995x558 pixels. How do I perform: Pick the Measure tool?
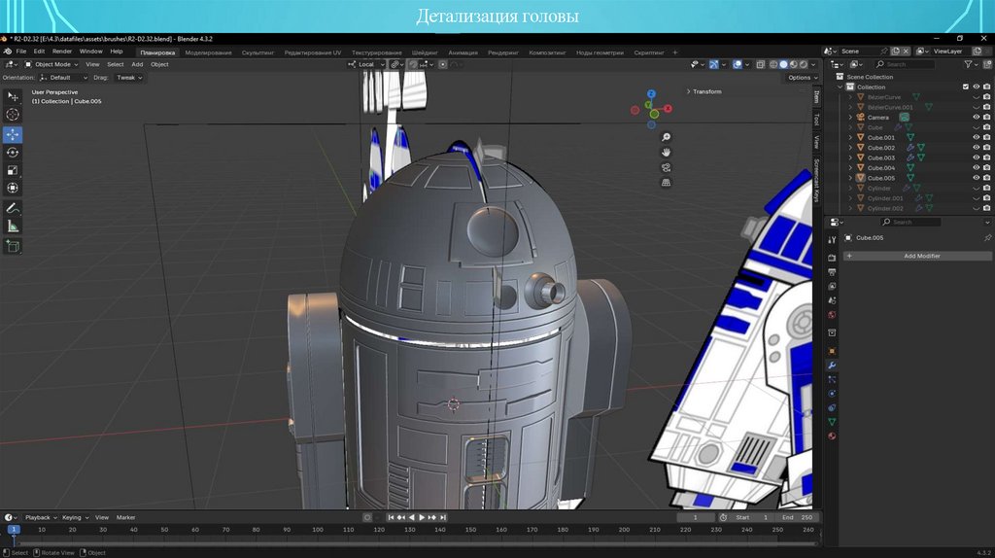pyautogui.click(x=13, y=227)
